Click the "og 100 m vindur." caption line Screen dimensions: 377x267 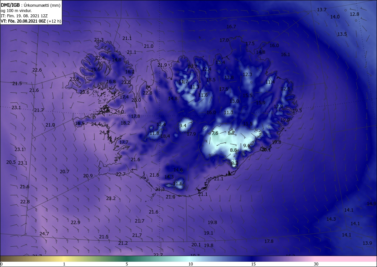click(x=16, y=11)
